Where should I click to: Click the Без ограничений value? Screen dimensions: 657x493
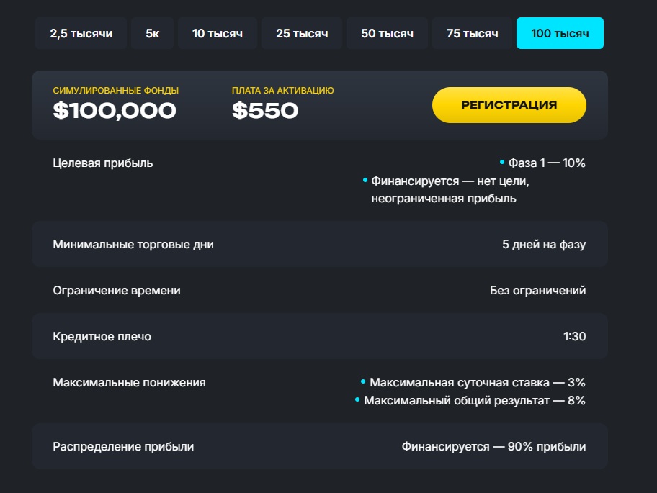coord(537,291)
